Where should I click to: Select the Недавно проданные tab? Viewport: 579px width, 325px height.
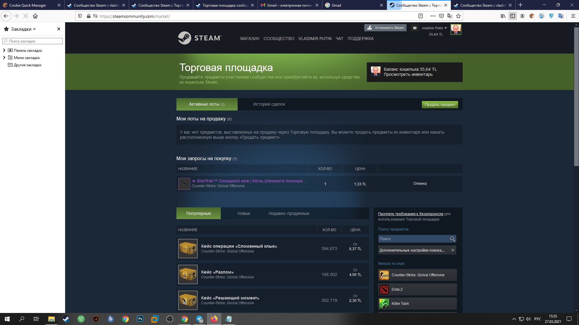pyautogui.click(x=289, y=214)
